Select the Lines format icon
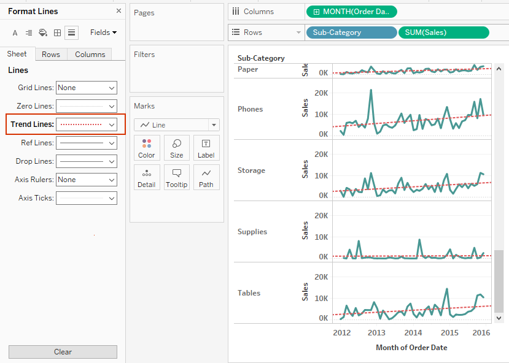Viewport: 509px width, 363px height. [71, 32]
